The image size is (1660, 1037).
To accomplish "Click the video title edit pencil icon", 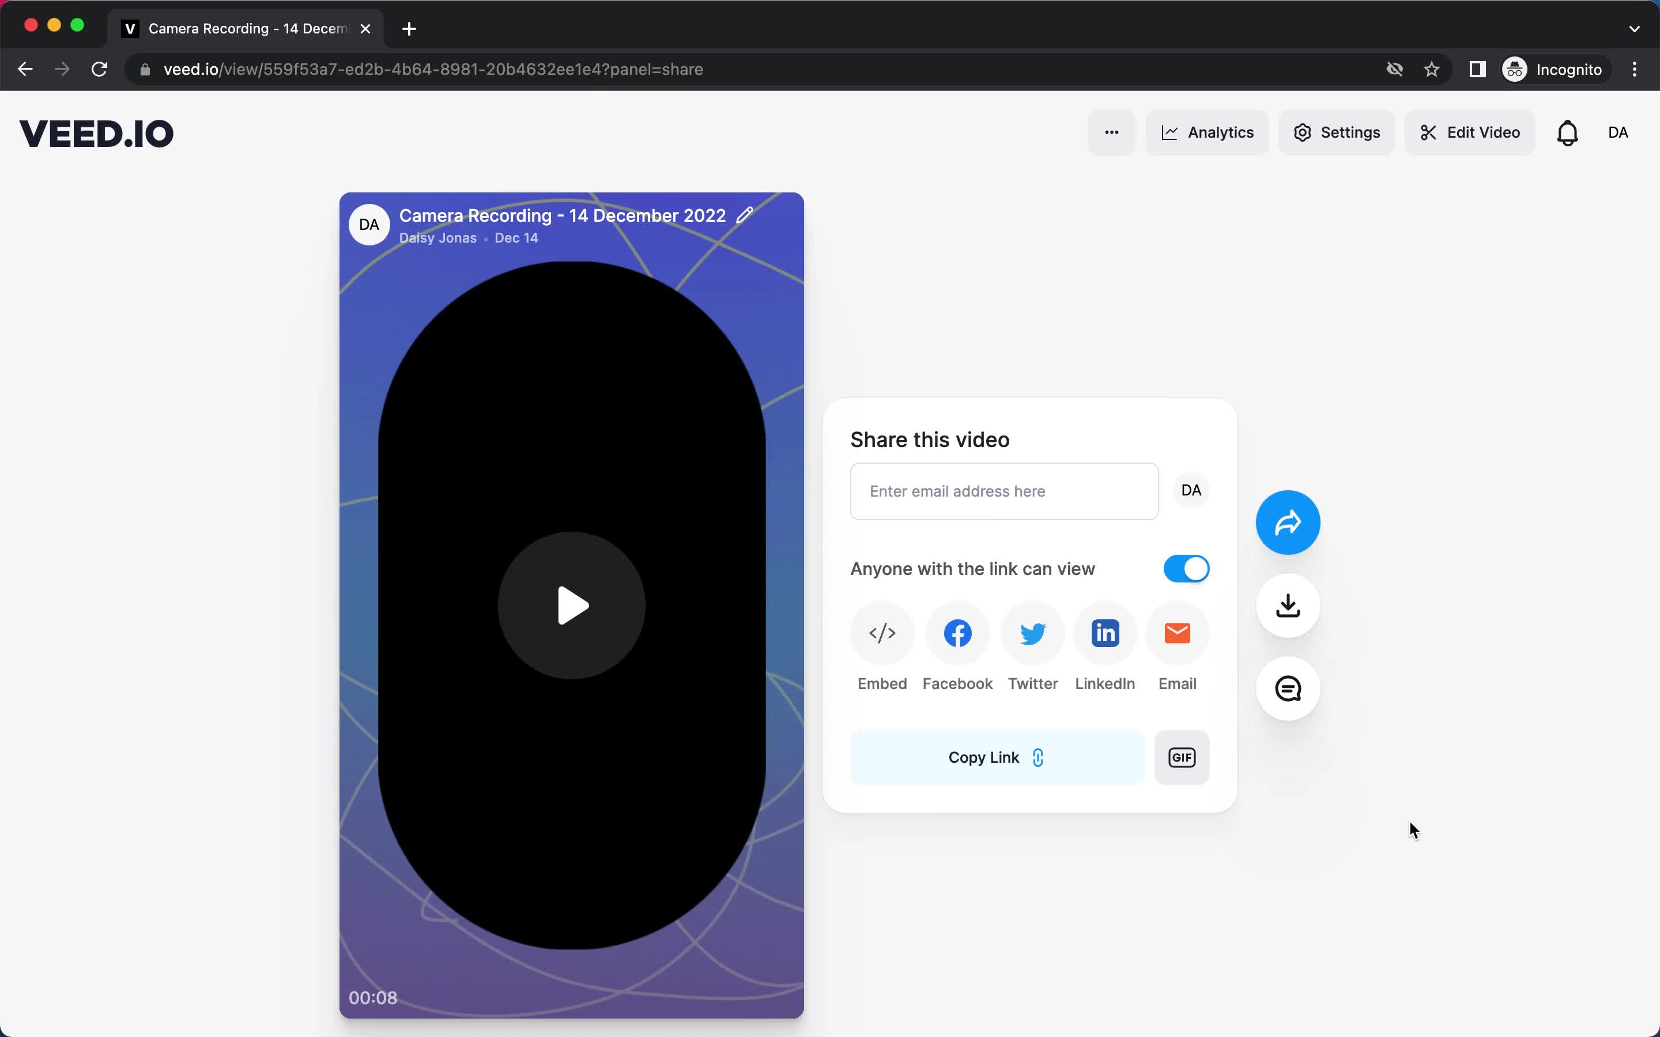I will pyautogui.click(x=744, y=216).
